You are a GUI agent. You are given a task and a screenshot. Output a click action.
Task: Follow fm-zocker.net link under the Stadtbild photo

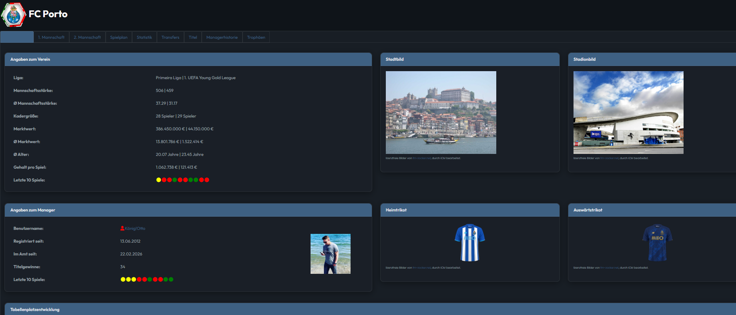click(x=421, y=158)
